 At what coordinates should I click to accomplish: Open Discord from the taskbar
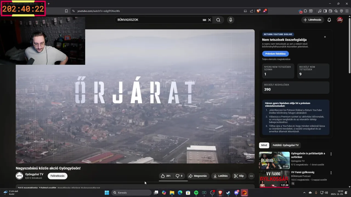pyautogui.click(x=236, y=193)
